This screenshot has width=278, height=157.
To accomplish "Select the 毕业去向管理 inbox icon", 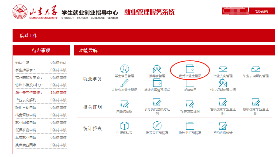I will coord(223,69).
